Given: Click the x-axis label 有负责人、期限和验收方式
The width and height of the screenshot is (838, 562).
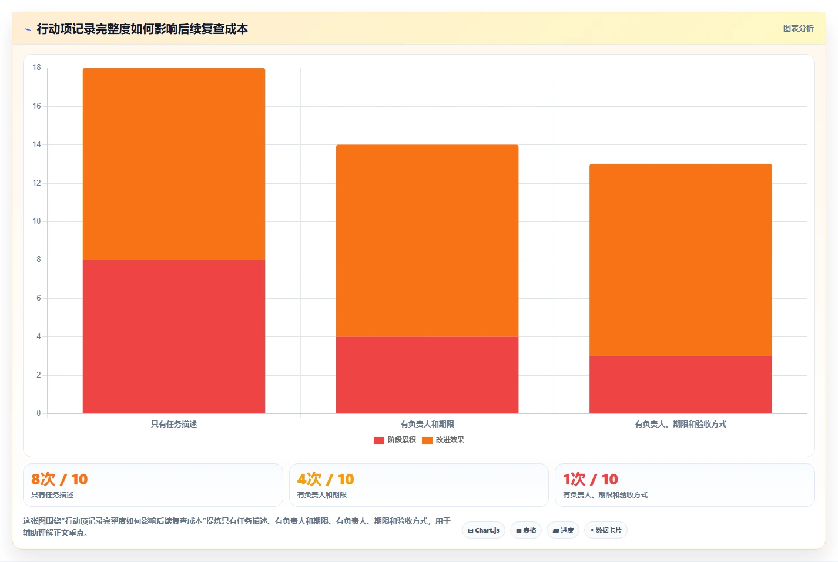Looking at the screenshot, I should (x=681, y=424).
